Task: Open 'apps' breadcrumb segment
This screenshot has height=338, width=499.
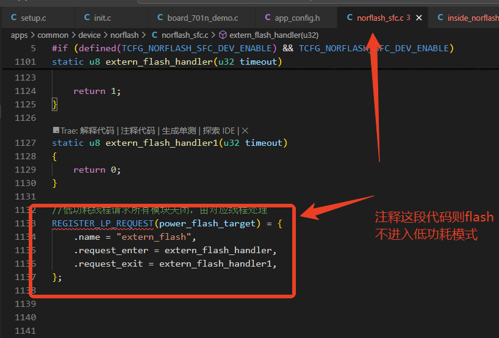Action: coord(19,35)
